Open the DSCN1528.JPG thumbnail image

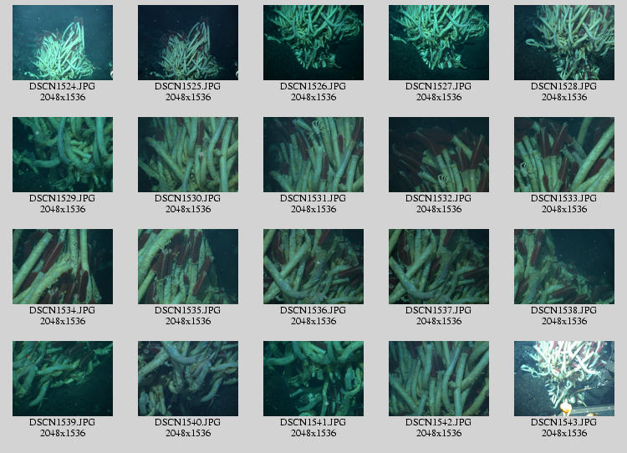click(x=564, y=43)
